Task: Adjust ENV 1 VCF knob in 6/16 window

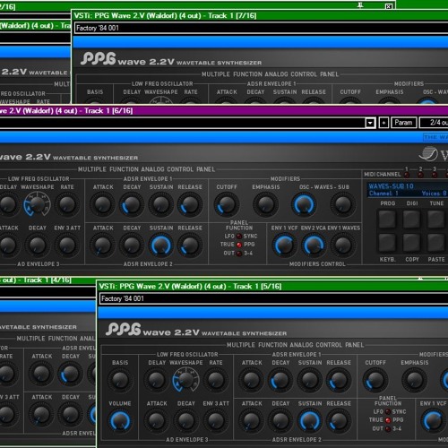Action: 284,246
